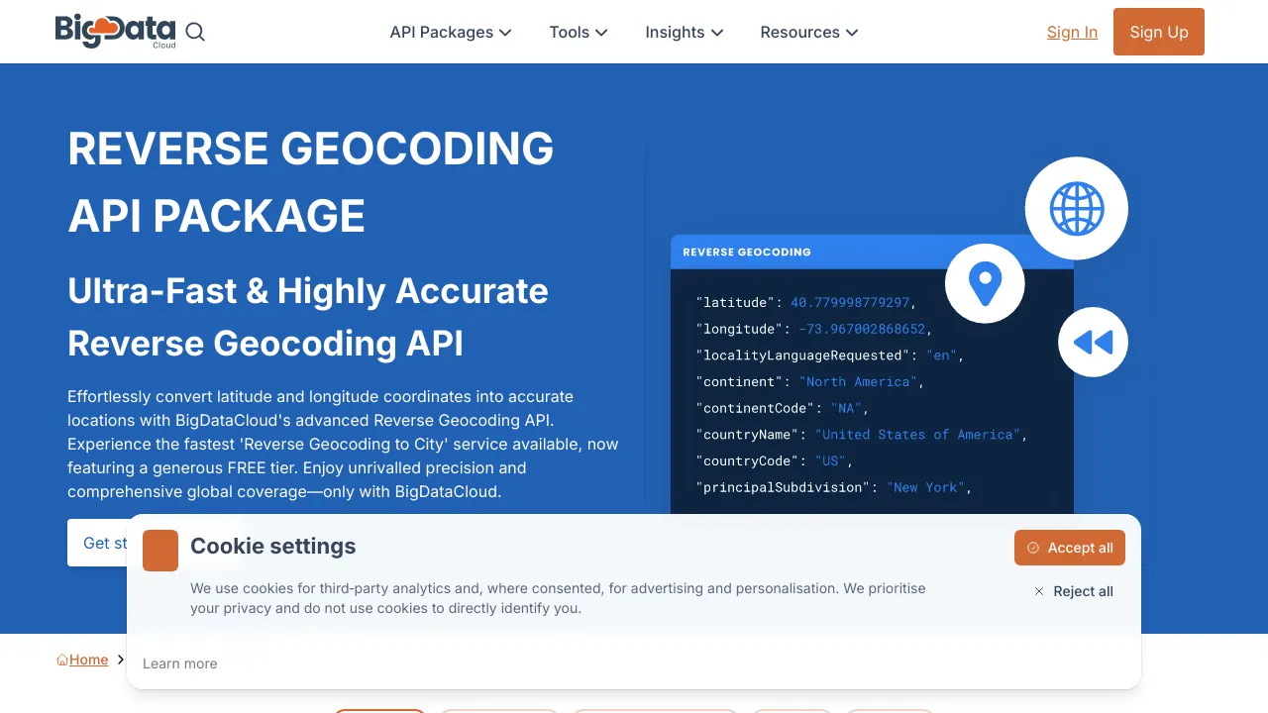The height and width of the screenshot is (713, 1268).
Task: Click the location pin icon circle
Action: coord(985,283)
